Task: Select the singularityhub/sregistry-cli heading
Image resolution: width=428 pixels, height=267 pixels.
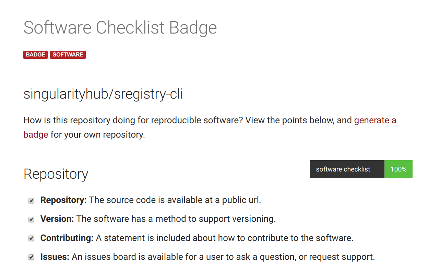Action: [103, 94]
